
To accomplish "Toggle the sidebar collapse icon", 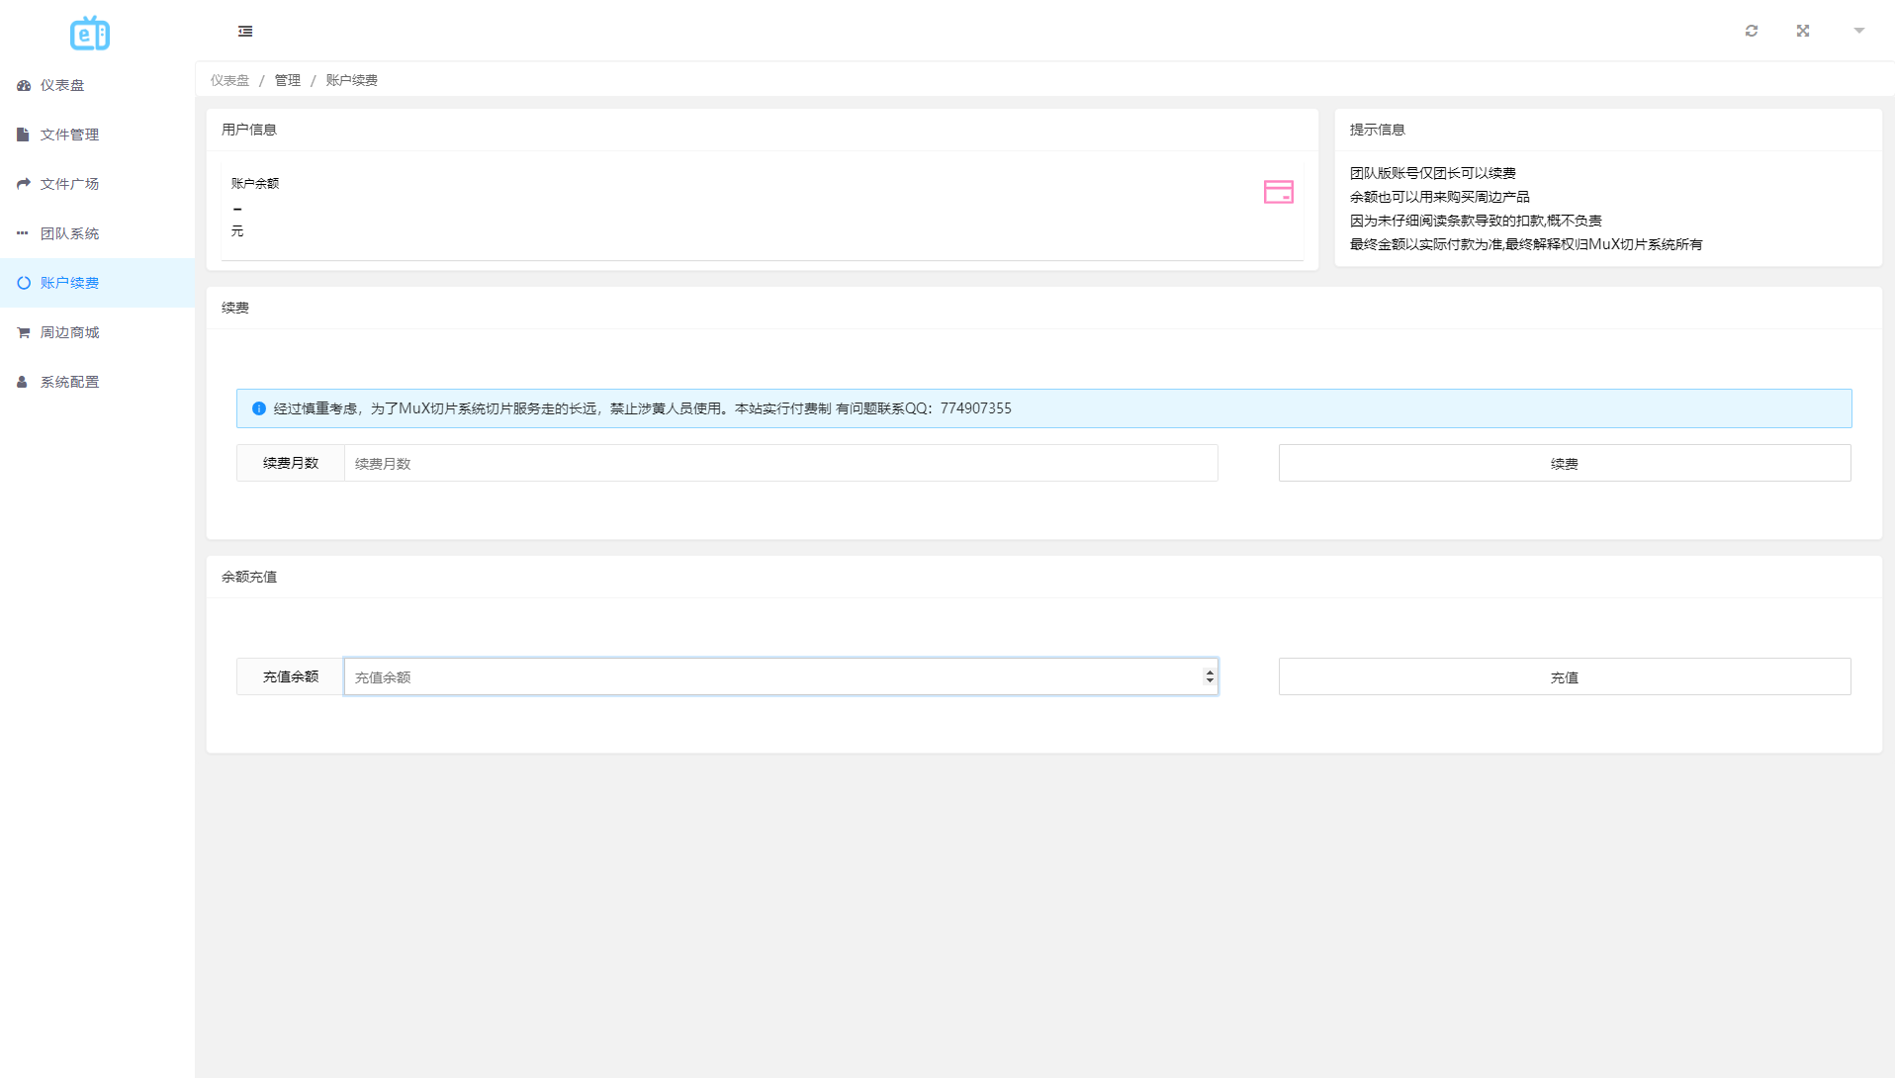I will click(245, 32).
